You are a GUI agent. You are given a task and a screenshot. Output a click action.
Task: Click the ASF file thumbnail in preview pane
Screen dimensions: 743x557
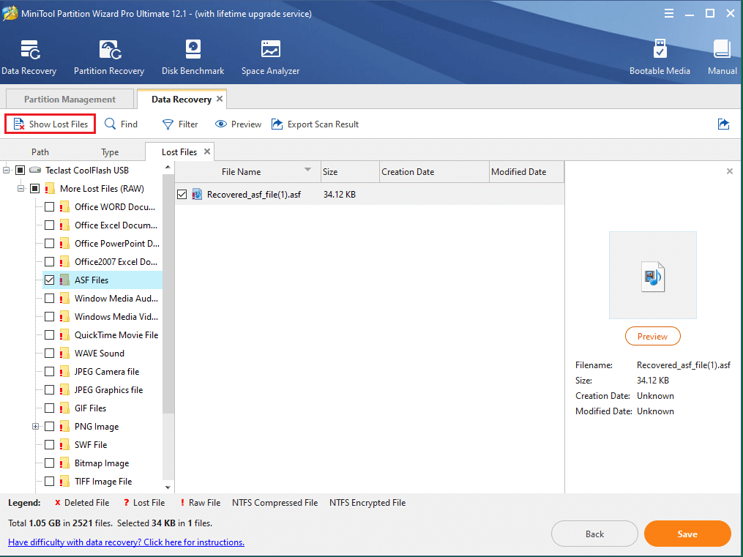(653, 276)
